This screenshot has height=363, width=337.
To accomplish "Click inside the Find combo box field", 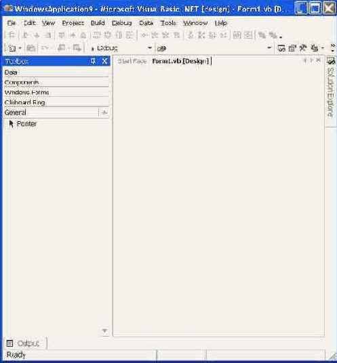I will tap(217, 48).
